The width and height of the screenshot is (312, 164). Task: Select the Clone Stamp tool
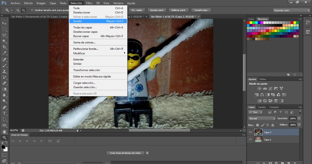pyautogui.click(x=4, y=72)
